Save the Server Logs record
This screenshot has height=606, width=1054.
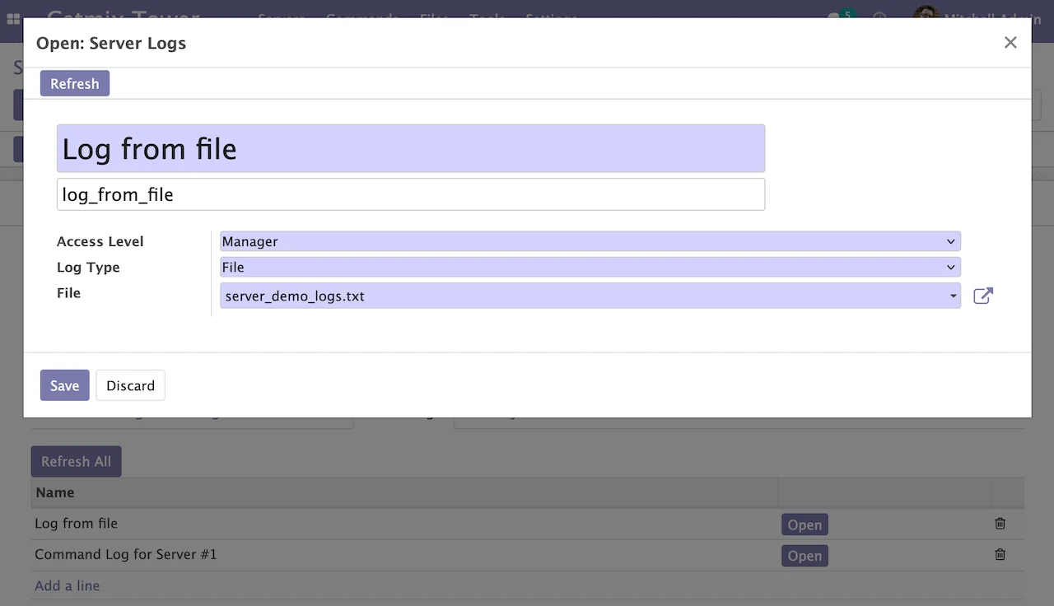(x=64, y=385)
